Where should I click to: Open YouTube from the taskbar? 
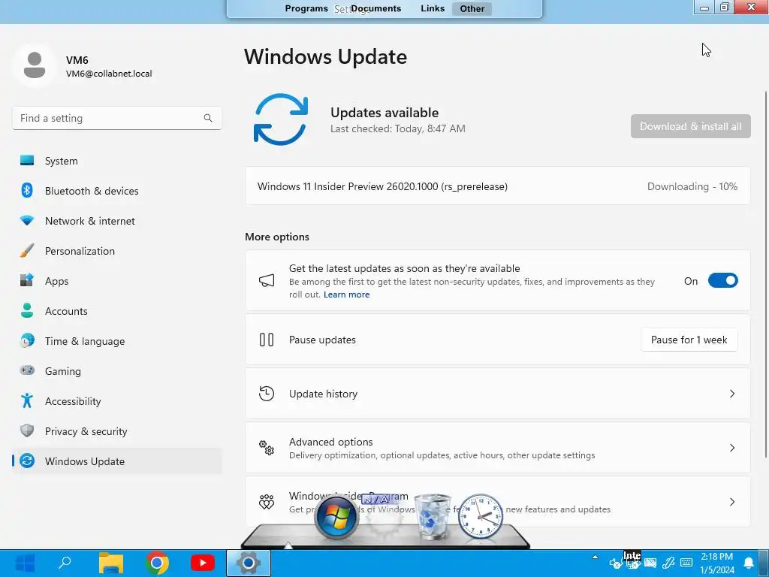pyautogui.click(x=203, y=563)
